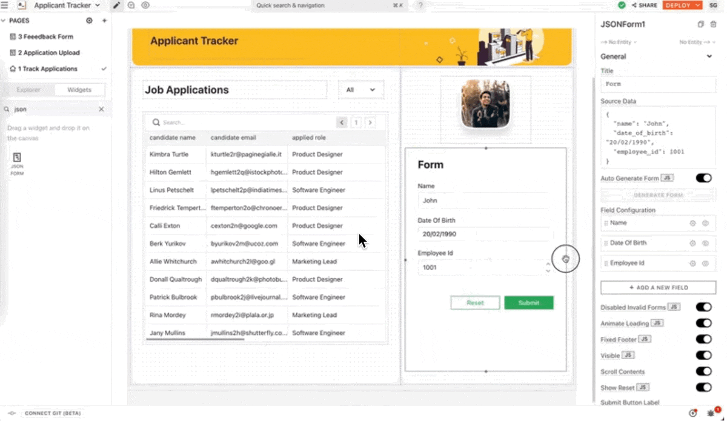
Task: Open the debugger bug icon
Action: (711, 413)
